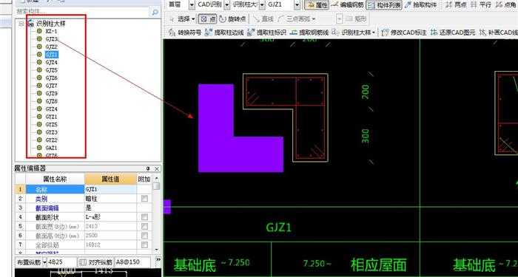Click the pin icon of 属性编辑器 panel
This screenshot has width=518, height=277.
tap(148, 168)
